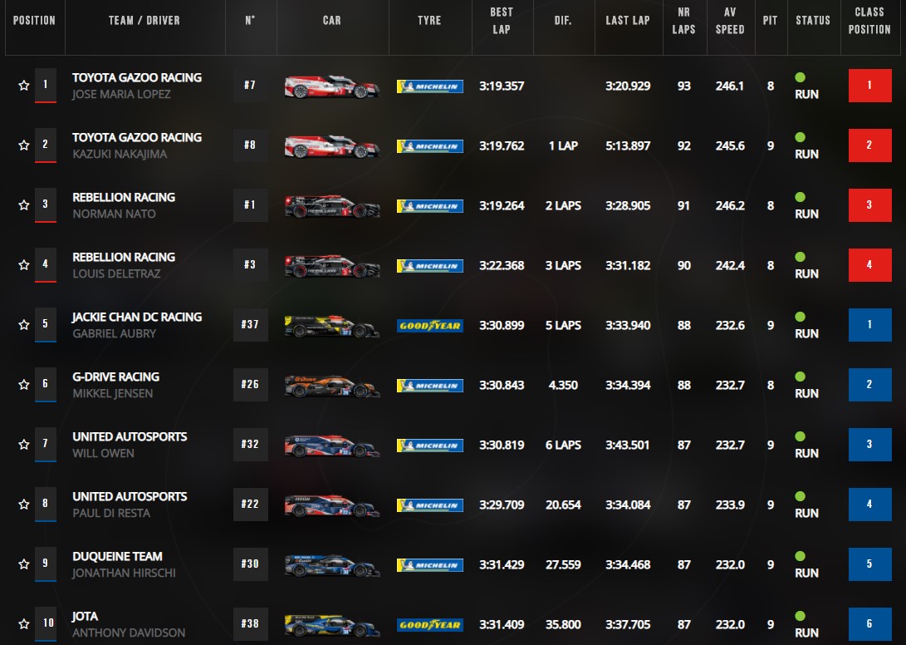This screenshot has width=906, height=645.
Task: Click the Michelin logo in Will Owen row
Action: [x=430, y=446]
